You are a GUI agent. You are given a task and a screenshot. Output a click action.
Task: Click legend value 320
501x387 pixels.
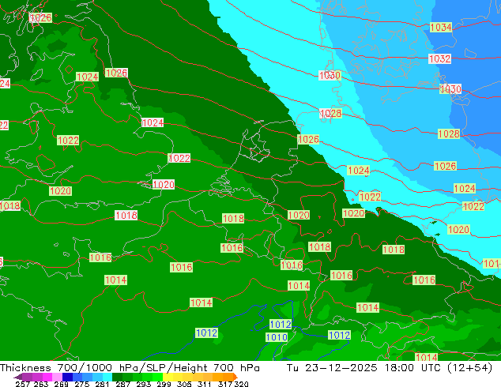[241, 384]
